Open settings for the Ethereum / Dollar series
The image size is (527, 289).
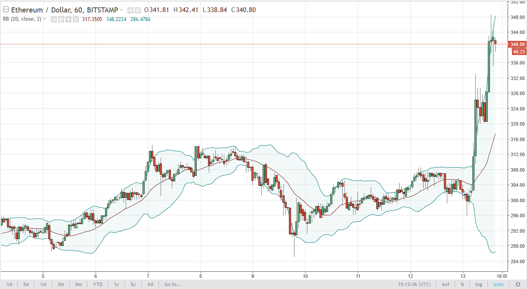pos(138,10)
